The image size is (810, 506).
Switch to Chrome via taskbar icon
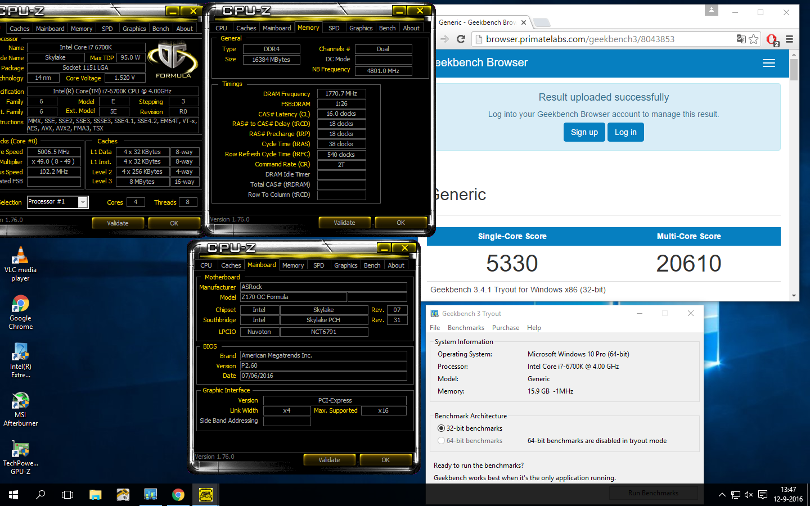[178, 495]
